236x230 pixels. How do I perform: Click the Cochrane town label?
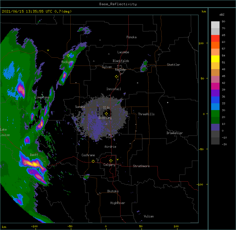88,155
